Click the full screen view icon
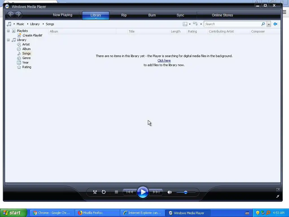The image size is (289, 217). [x=278, y=190]
